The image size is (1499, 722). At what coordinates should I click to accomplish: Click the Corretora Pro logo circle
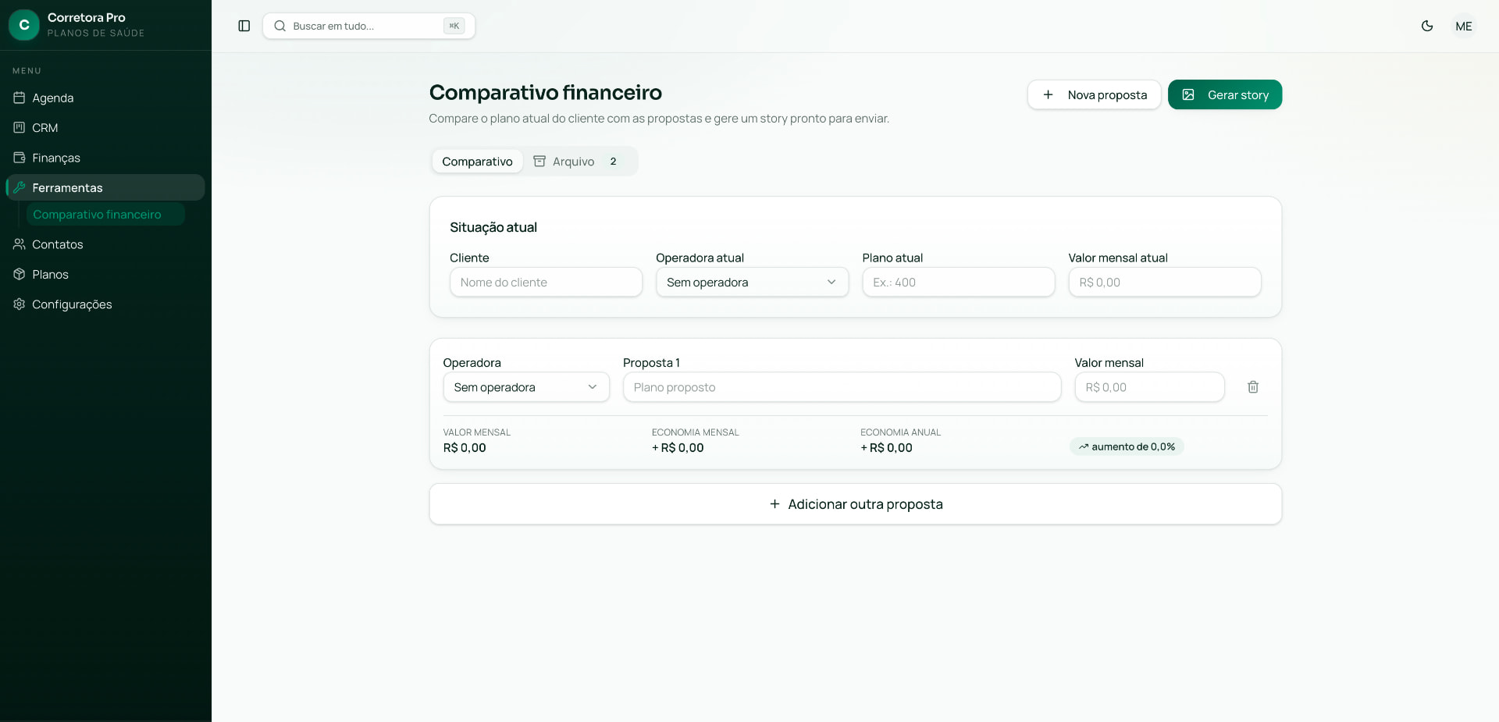(x=24, y=25)
